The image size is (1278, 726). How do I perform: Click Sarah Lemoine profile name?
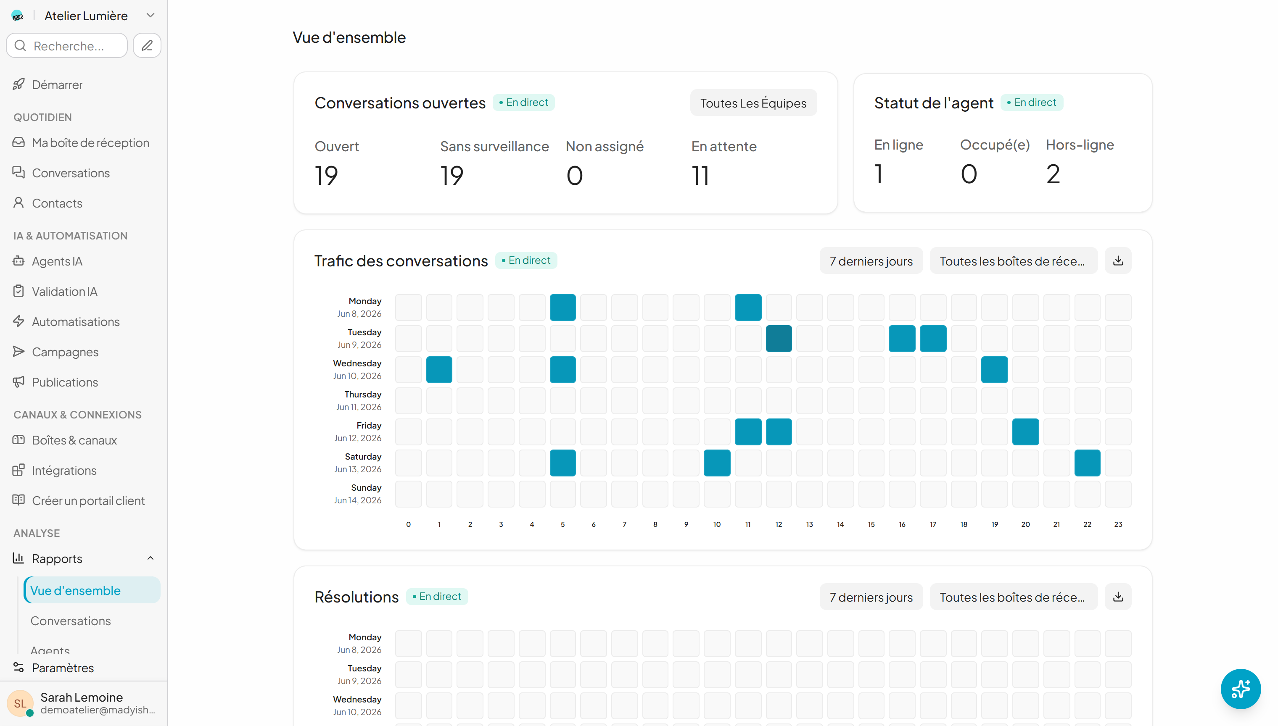[x=81, y=697]
